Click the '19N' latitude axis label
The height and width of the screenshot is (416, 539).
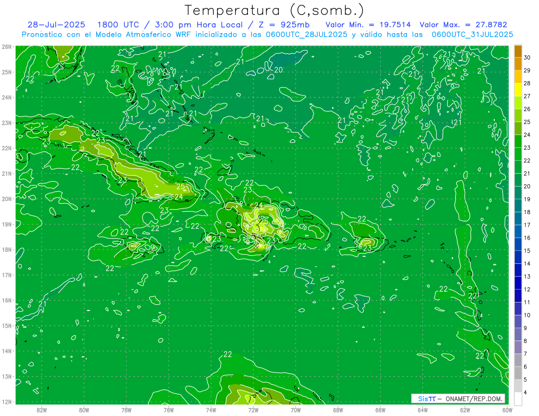coord(7,224)
